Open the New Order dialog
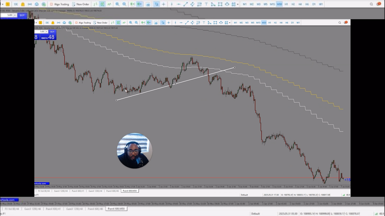 100,23
